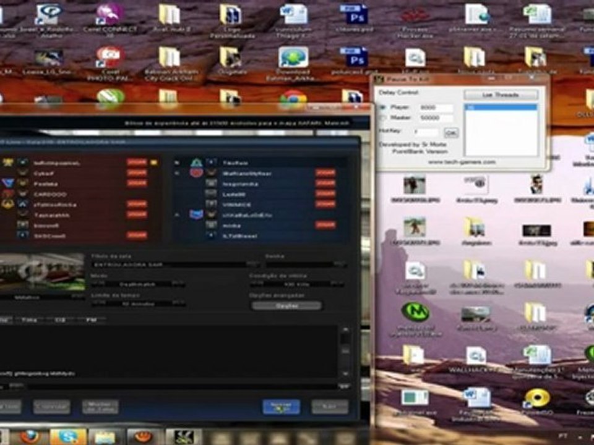Click the golden skull badge in red team
Screen dimensions: 594x445
tap(7, 204)
